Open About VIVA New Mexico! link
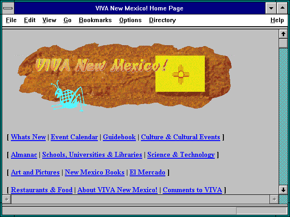Viewport: 290px width, 217px height. click(x=117, y=190)
